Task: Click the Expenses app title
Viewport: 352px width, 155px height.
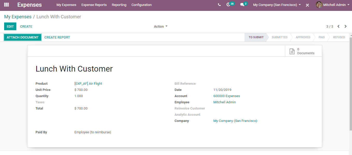Action: click(x=30, y=5)
